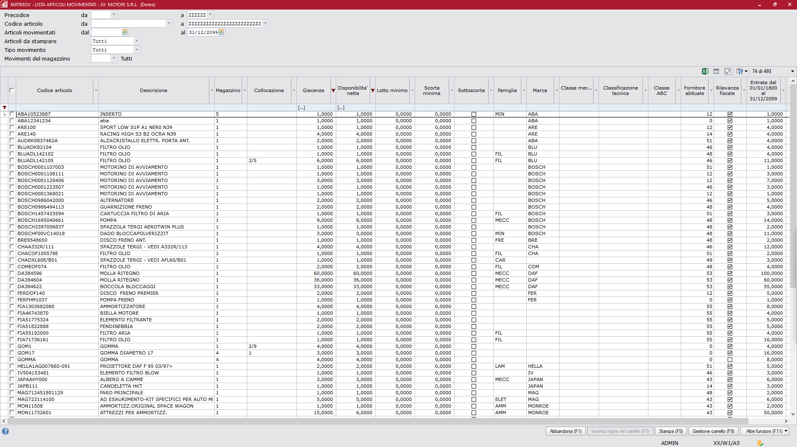Open the Articoli da stampare dropdown
The image size is (797, 447).
tap(137, 41)
